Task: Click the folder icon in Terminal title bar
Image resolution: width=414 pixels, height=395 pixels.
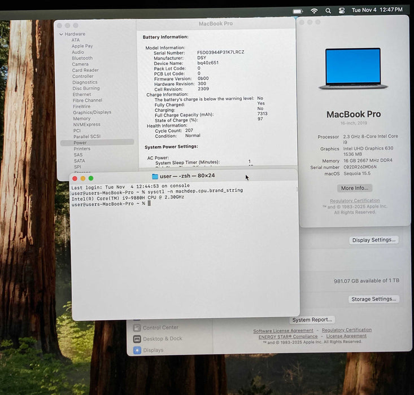Action: [x=155, y=176]
